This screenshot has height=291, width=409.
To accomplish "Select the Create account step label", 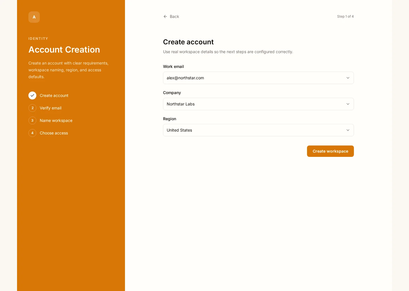I will [x=54, y=95].
